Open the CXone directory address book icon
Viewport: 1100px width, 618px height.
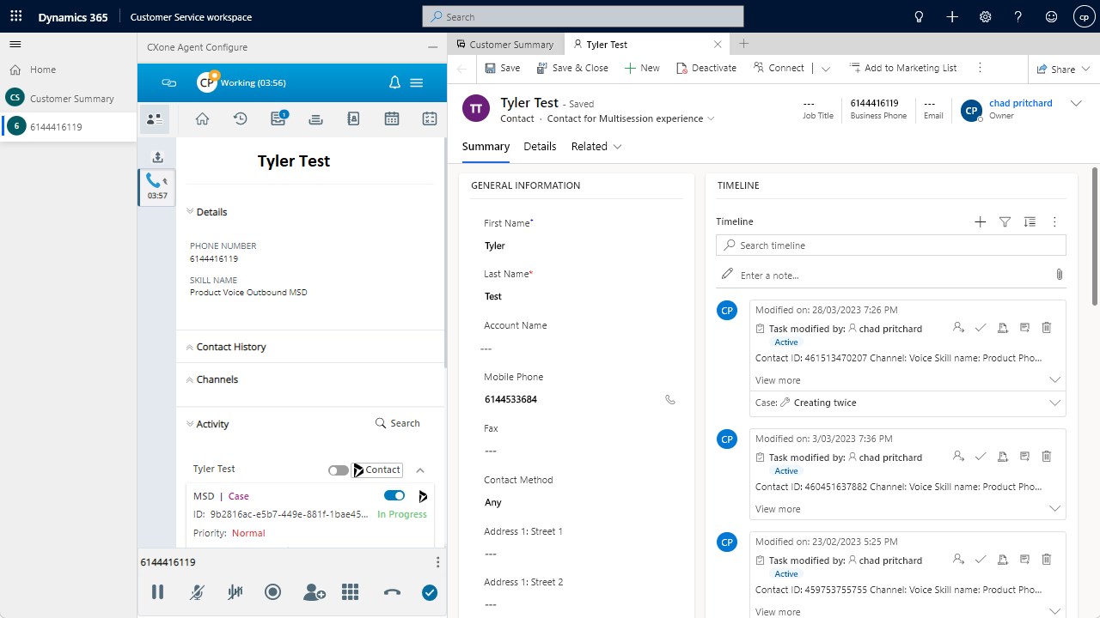(353, 119)
